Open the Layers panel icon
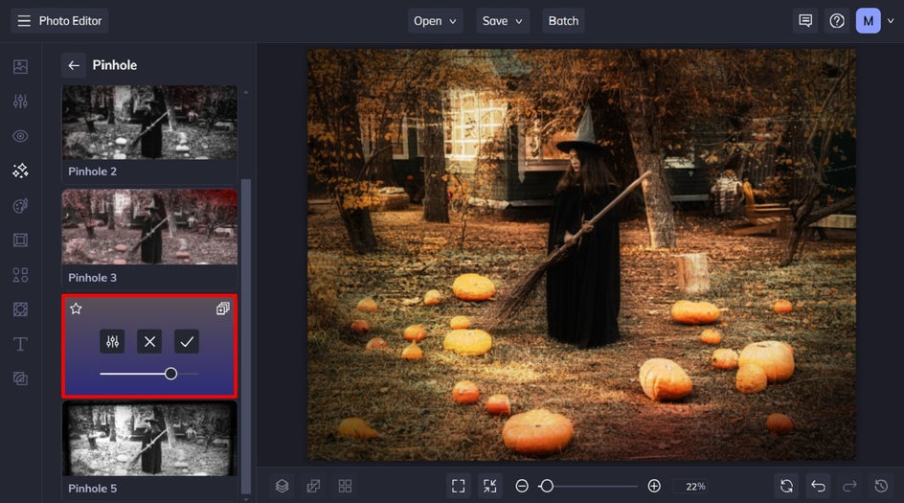This screenshot has width=904, height=503. pyautogui.click(x=282, y=486)
